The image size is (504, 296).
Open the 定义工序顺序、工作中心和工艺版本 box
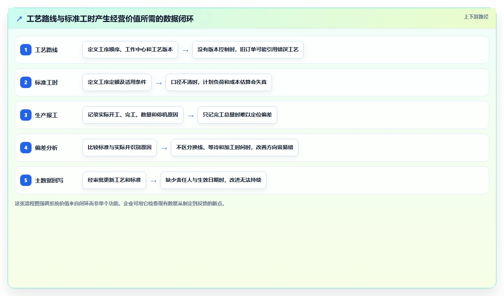pyautogui.click(x=130, y=50)
